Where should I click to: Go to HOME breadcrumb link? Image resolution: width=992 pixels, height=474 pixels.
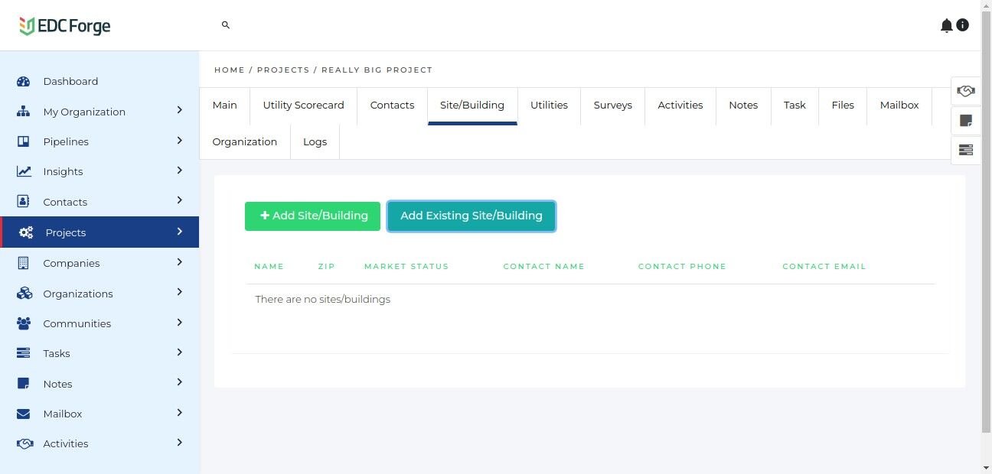point(230,70)
